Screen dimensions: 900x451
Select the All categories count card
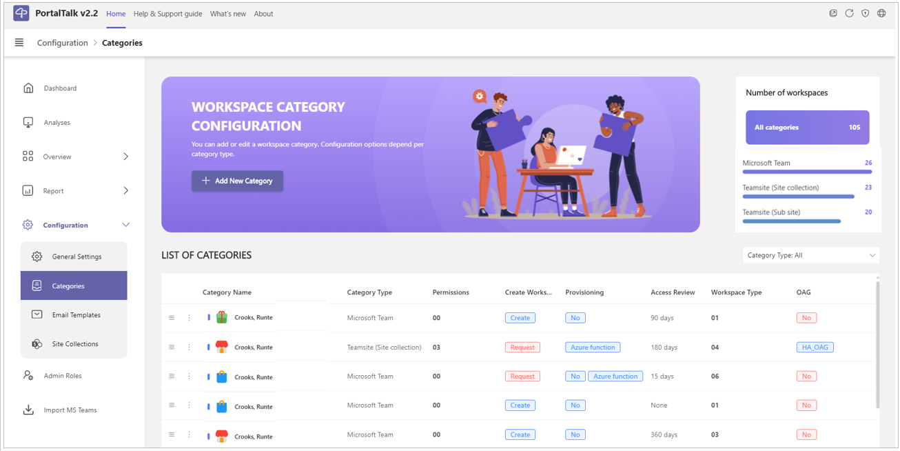807,128
